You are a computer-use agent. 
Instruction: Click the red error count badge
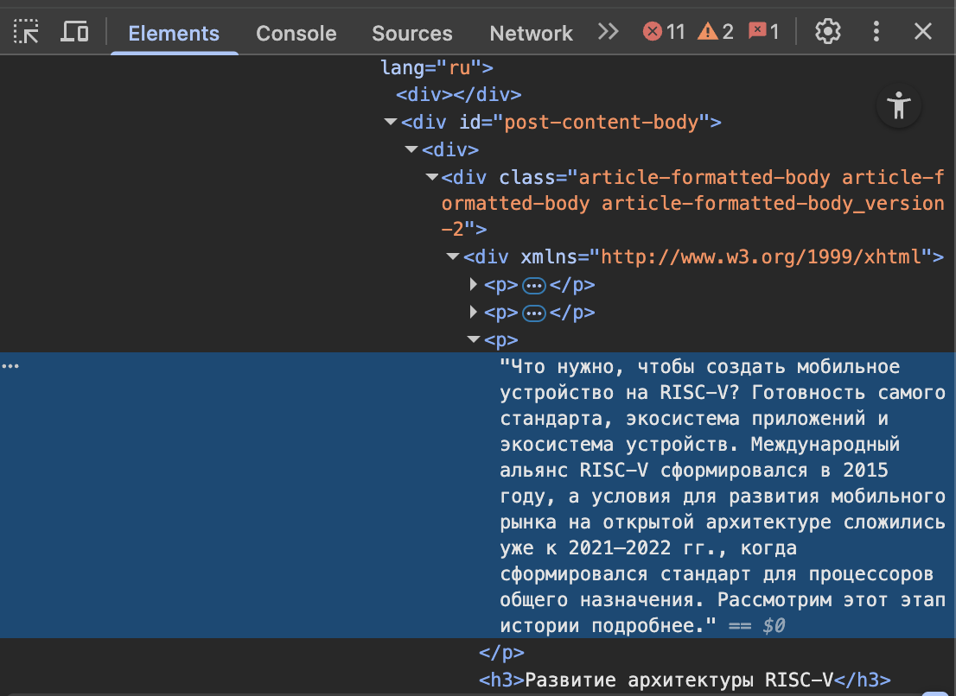(664, 33)
